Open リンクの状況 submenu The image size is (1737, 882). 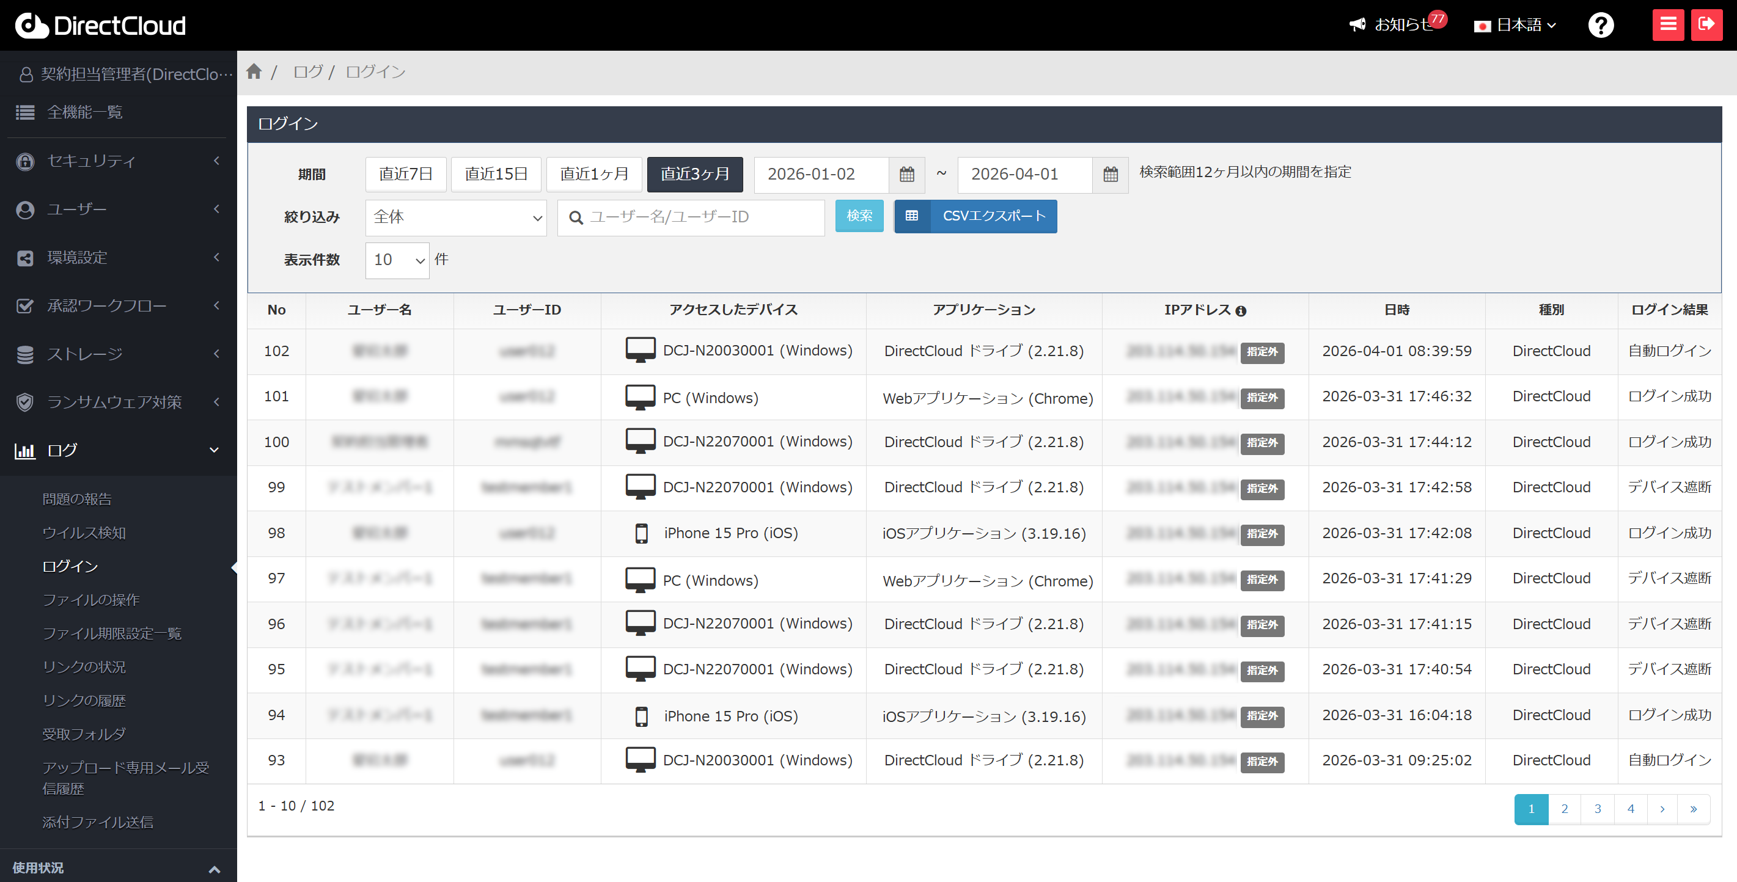coord(84,667)
